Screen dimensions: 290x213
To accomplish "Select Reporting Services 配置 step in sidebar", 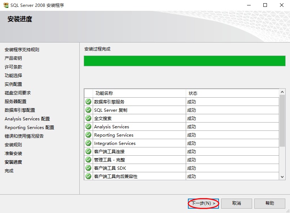I will tap(30, 128).
